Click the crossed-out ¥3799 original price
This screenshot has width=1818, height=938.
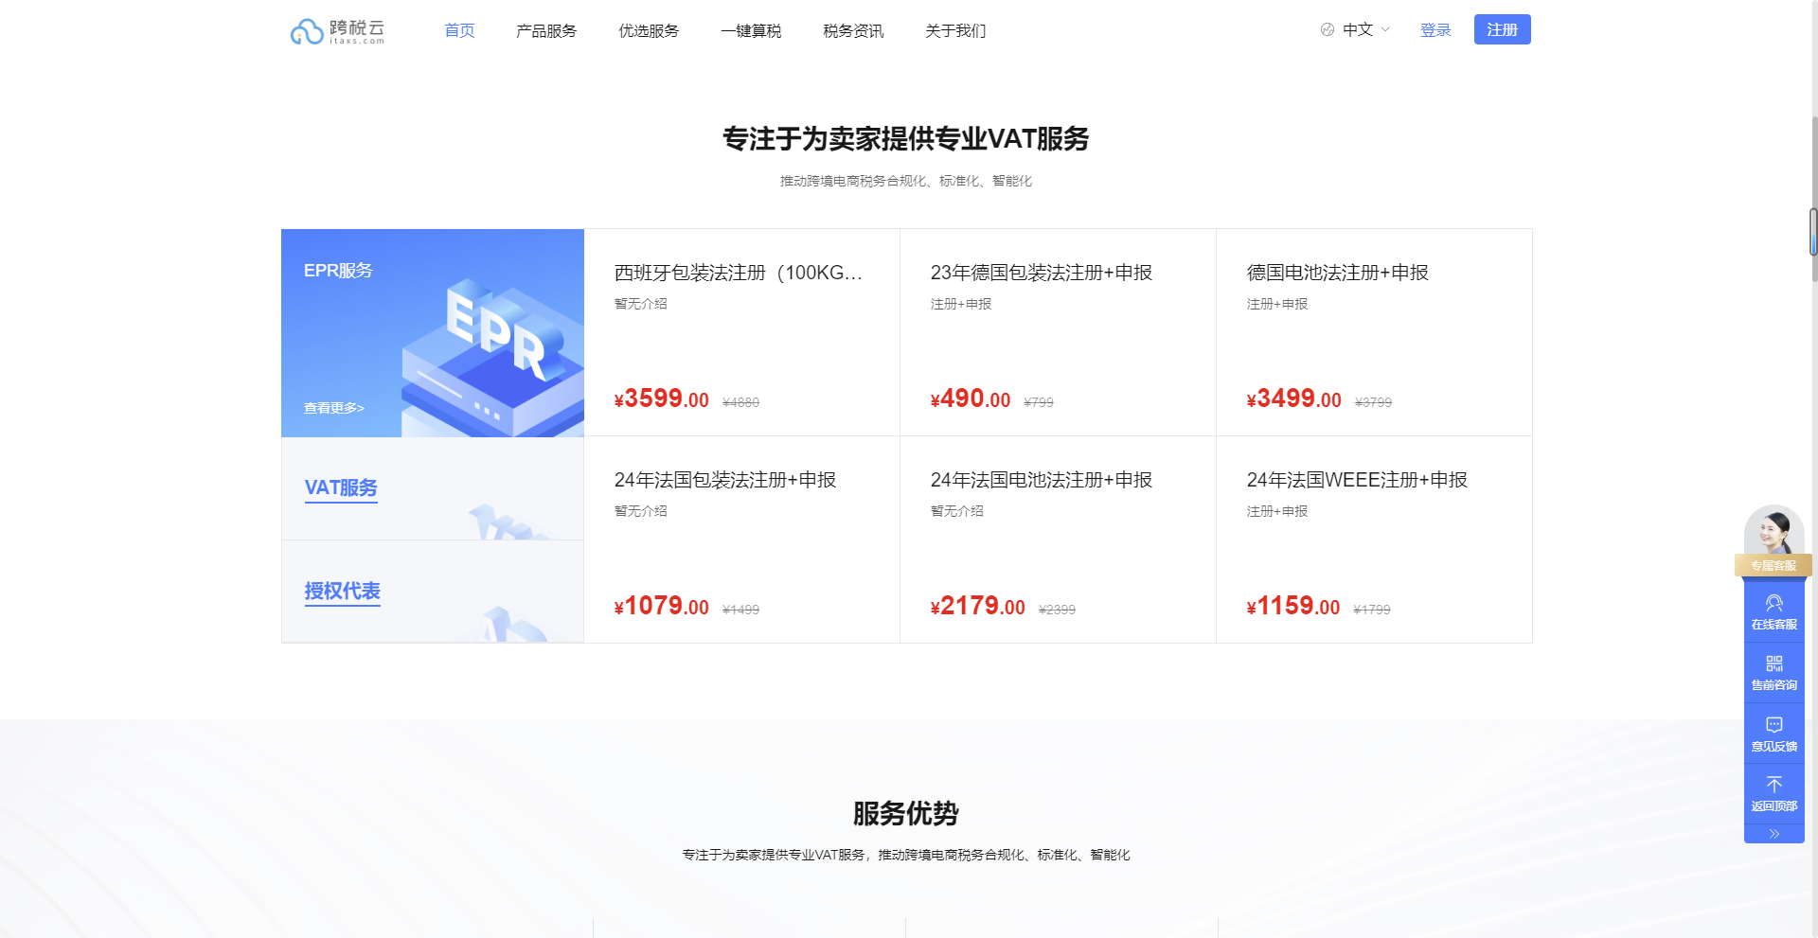(1373, 402)
